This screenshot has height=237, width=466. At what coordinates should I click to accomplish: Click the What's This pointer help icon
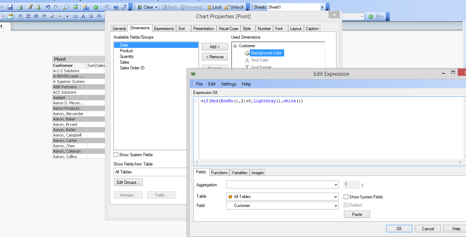click(123, 7)
